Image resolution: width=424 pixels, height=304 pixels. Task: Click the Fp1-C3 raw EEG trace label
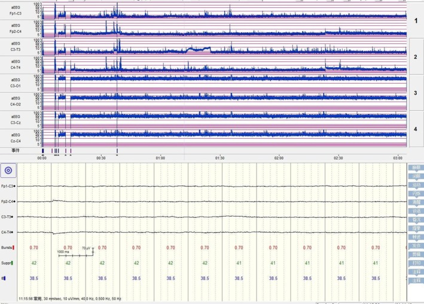point(8,186)
